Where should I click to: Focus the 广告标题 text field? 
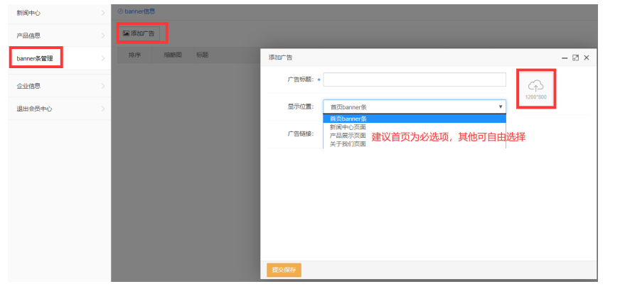415,80
